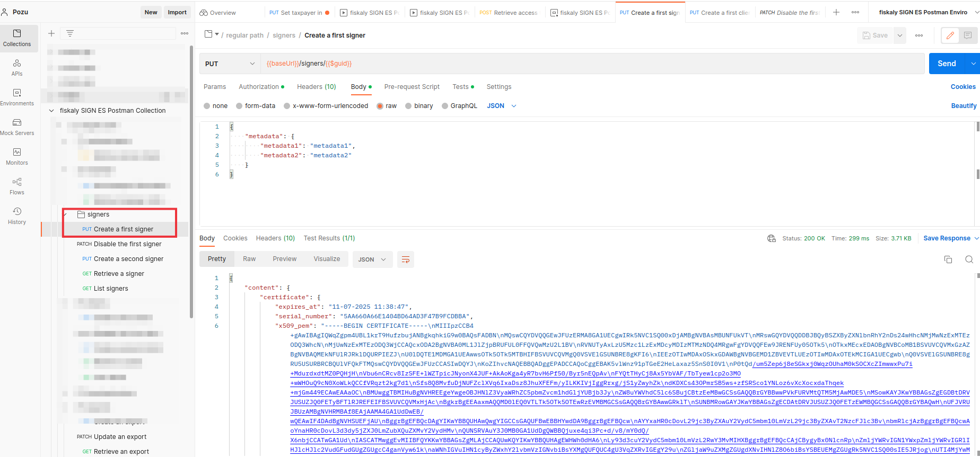Click the Send button
This screenshot has width=980, height=457.
(x=947, y=64)
